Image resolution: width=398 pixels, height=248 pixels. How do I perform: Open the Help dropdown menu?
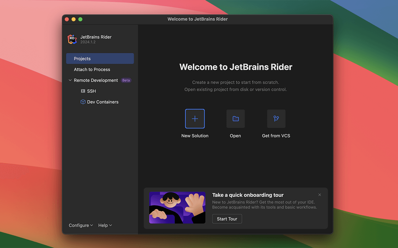click(105, 225)
